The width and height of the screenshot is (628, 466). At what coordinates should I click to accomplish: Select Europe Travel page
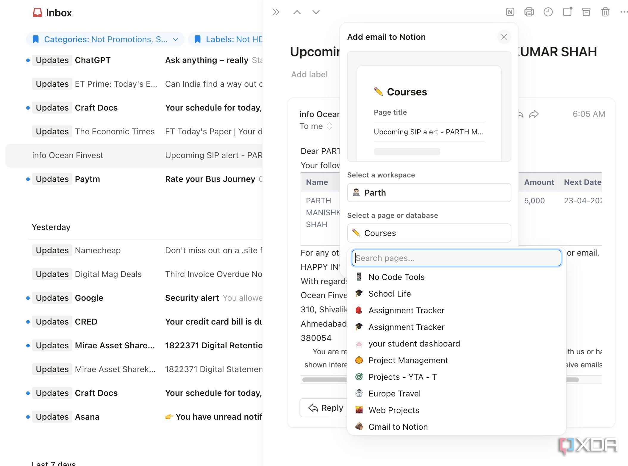(x=456, y=393)
